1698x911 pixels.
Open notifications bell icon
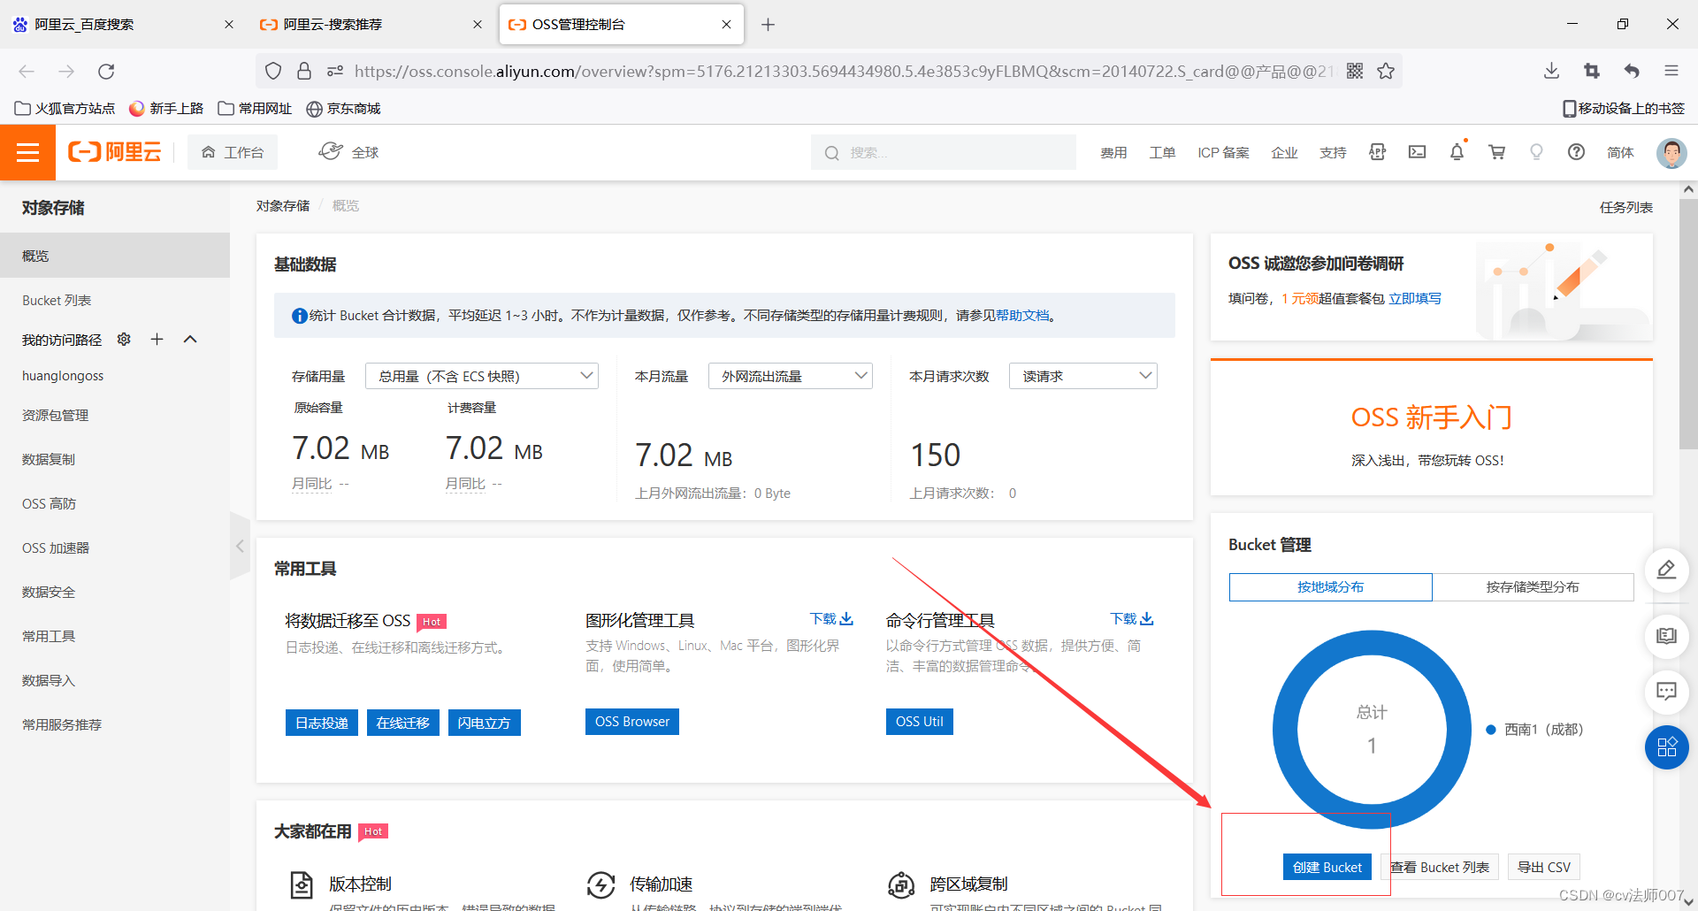(x=1457, y=152)
